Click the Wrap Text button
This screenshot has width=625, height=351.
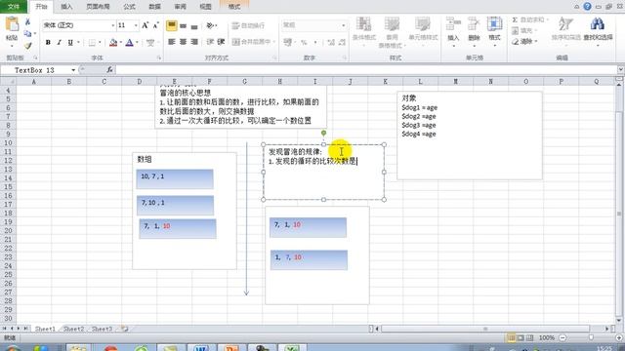pyautogui.click(x=248, y=26)
